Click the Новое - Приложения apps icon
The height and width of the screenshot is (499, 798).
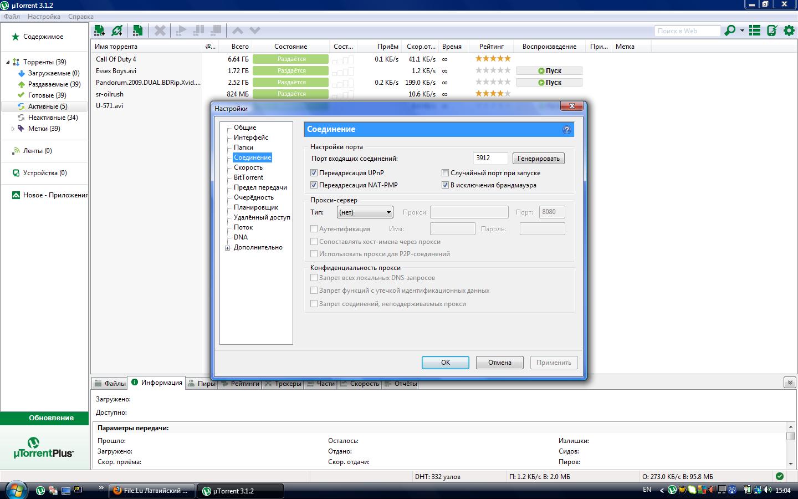click(x=16, y=195)
